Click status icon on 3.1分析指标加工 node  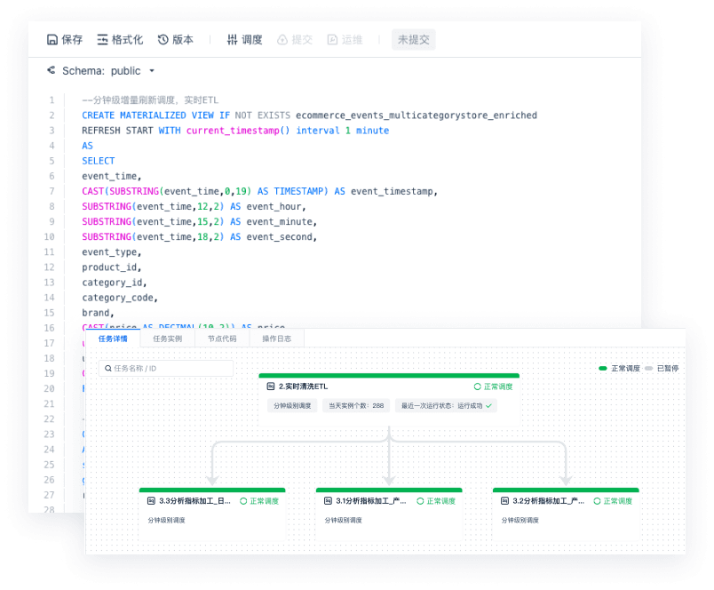[x=420, y=501]
